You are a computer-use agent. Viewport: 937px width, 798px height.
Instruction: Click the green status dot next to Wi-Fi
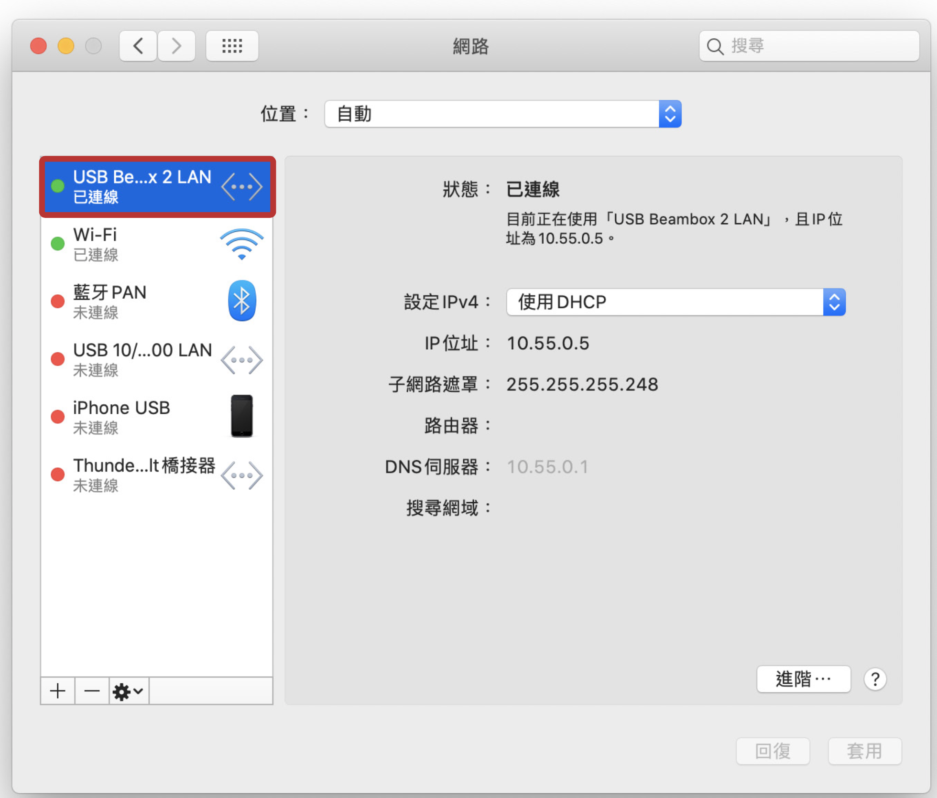(58, 244)
